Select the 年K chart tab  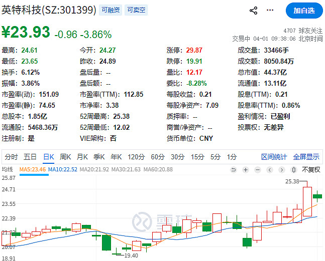pos(116,157)
